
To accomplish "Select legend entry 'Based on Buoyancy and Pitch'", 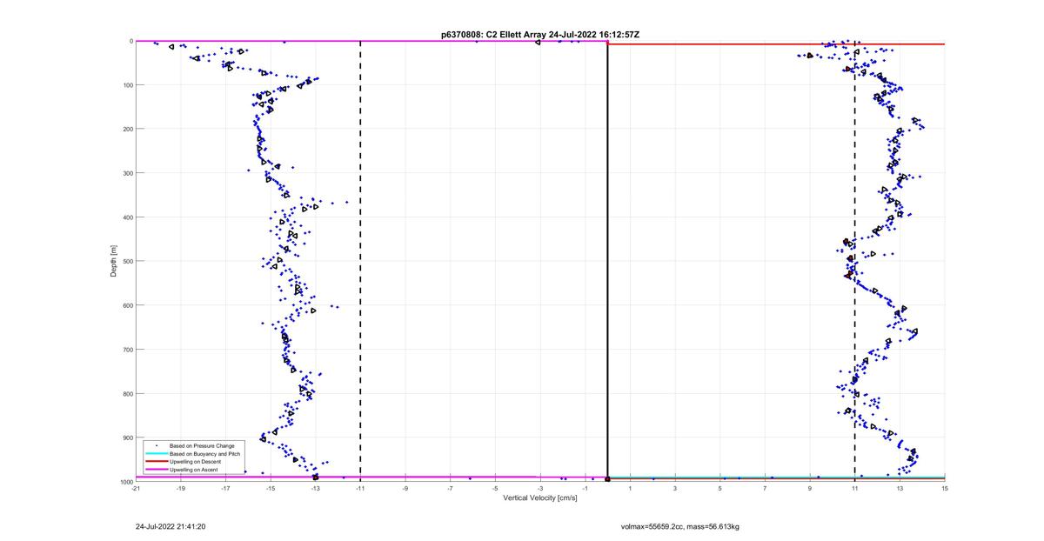I will click(204, 454).
